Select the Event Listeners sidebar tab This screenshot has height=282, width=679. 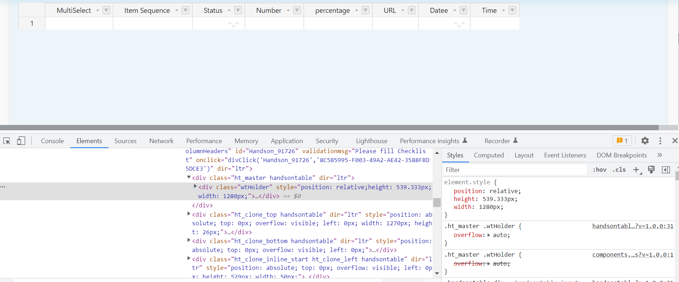click(565, 155)
